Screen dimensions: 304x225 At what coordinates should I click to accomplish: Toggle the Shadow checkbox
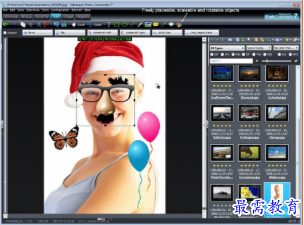point(5,33)
